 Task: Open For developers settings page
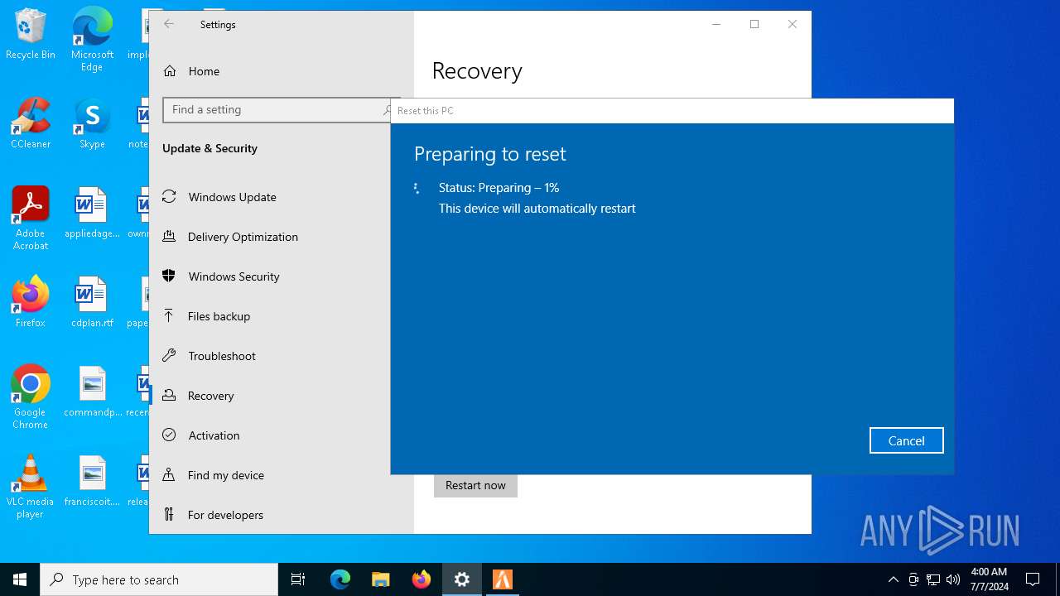tap(282, 515)
